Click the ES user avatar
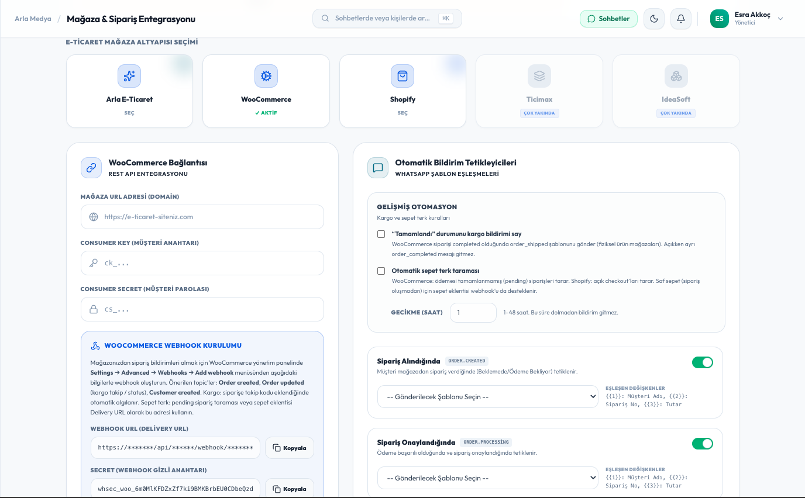 point(720,19)
